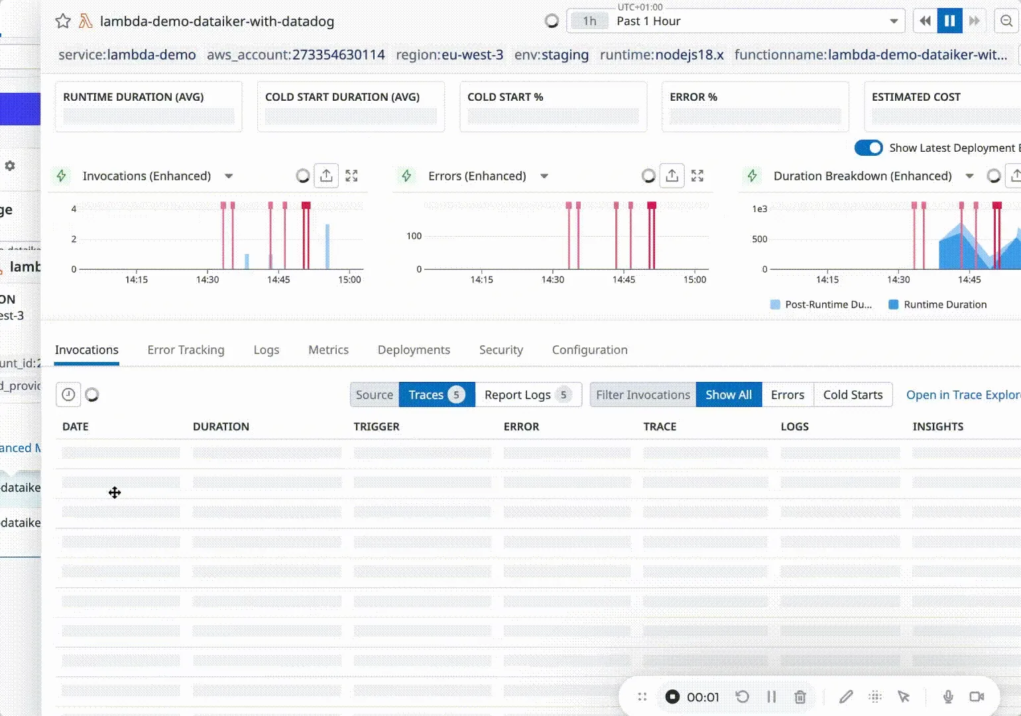
Task: Select the Errors invocation filter
Action: coord(787,394)
